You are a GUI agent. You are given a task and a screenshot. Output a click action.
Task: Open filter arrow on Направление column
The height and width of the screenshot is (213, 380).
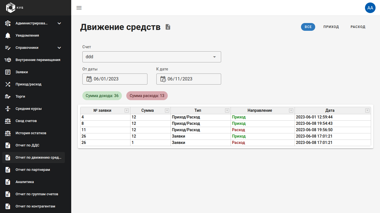point(291,110)
